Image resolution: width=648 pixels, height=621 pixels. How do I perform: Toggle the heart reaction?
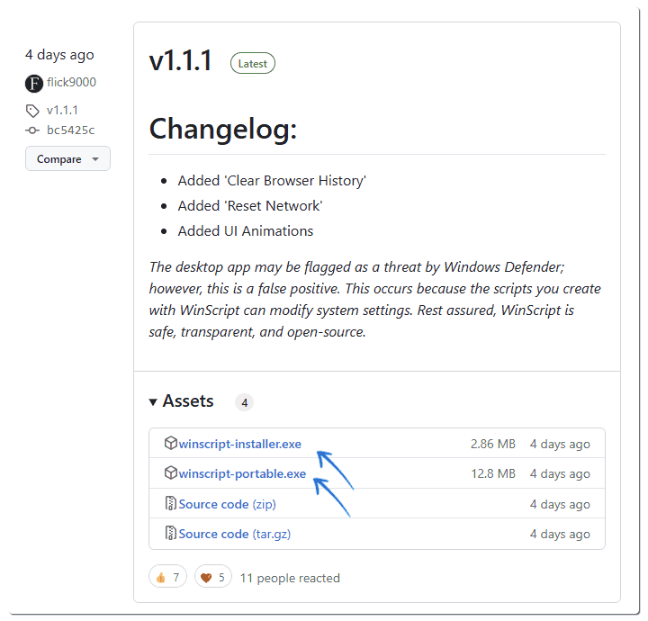point(212,577)
